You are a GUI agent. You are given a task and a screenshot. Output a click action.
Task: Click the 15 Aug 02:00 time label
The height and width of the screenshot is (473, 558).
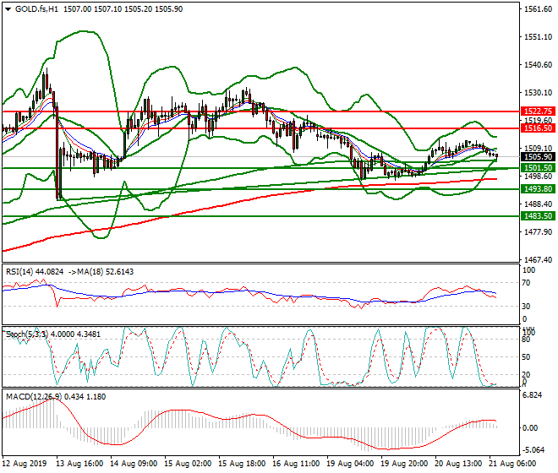click(x=189, y=464)
